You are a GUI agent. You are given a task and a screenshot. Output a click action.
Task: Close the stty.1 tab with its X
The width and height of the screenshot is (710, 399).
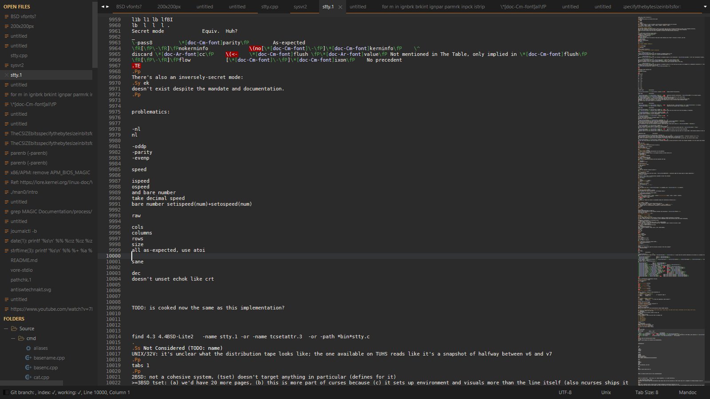340,7
